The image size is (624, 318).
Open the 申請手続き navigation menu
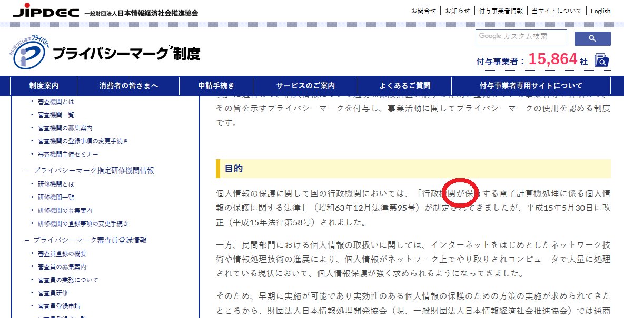point(216,85)
